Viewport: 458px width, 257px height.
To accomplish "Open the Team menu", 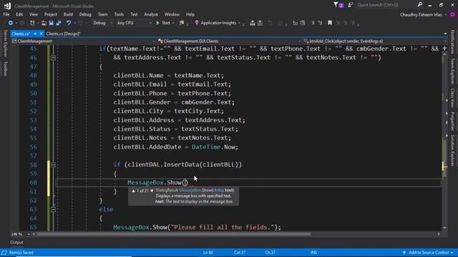I will point(102,14).
